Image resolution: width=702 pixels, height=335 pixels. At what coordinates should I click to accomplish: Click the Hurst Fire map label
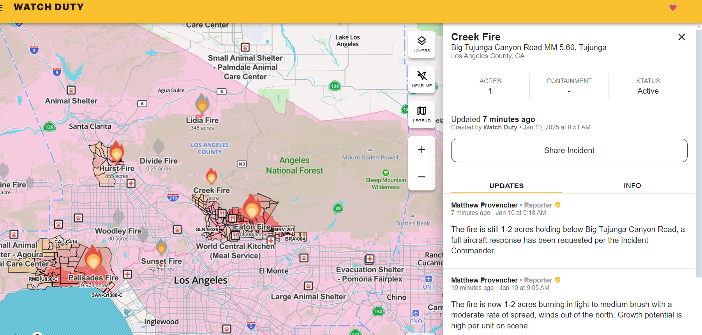point(116,168)
